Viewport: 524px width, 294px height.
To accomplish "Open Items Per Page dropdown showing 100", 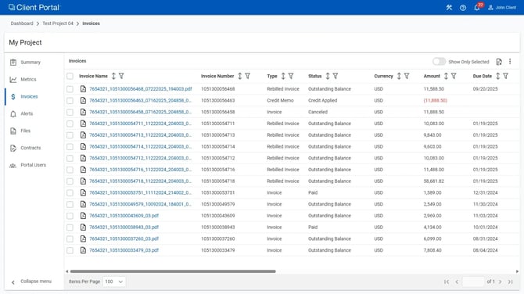I will pyautogui.click(x=114, y=281).
